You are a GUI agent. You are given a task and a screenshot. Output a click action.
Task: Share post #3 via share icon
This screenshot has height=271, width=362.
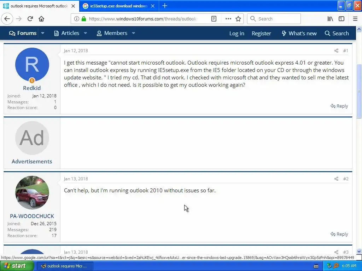pos(336,252)
